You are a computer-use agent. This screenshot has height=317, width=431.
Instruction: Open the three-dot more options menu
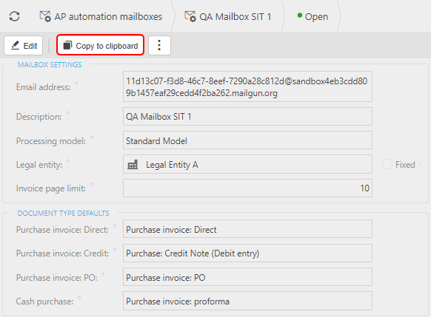(x=159, y=46)
